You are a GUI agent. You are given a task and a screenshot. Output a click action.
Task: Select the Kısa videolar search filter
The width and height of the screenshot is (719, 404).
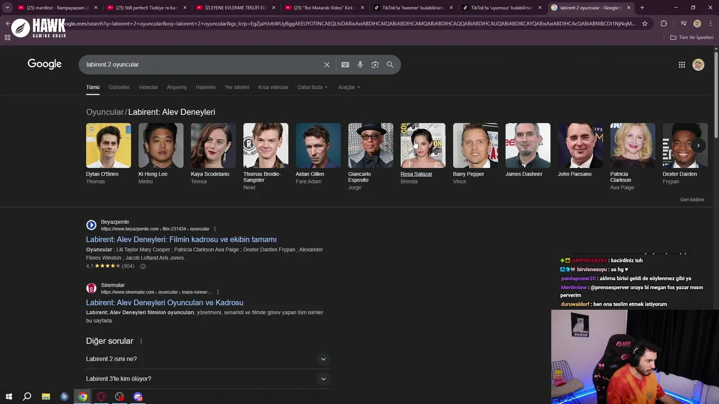[273, 87]
